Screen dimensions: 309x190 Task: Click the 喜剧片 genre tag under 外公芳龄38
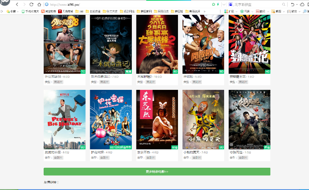pyautogui.click(x=58, y=82)
